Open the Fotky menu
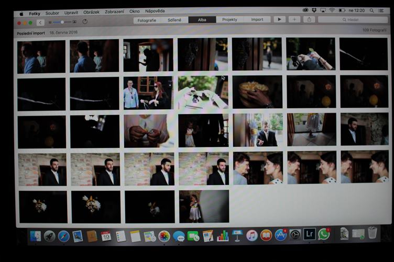The width and height of the screenshot is (394, 262). click(35, 14)
